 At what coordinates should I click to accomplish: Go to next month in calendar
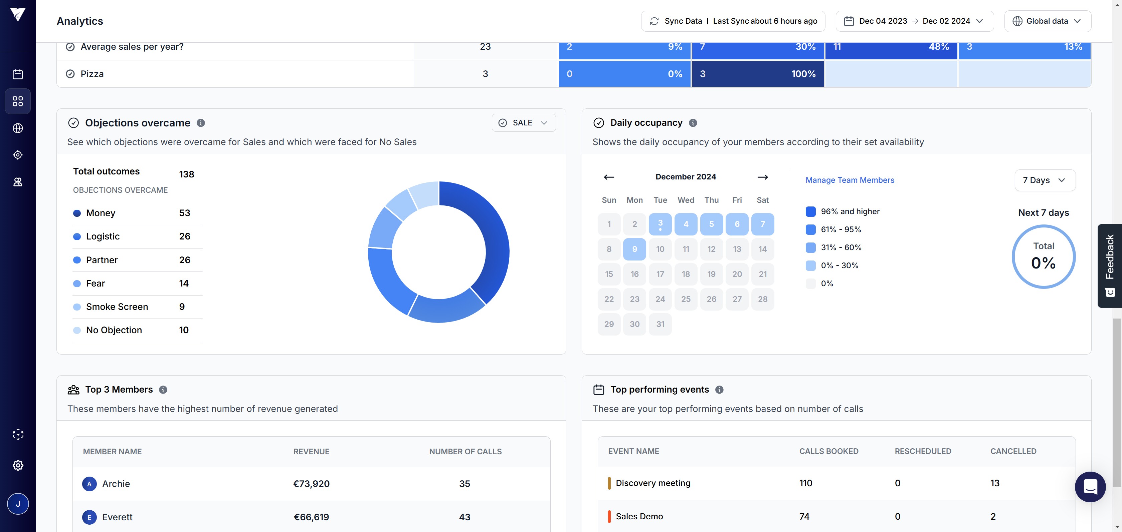762,177
